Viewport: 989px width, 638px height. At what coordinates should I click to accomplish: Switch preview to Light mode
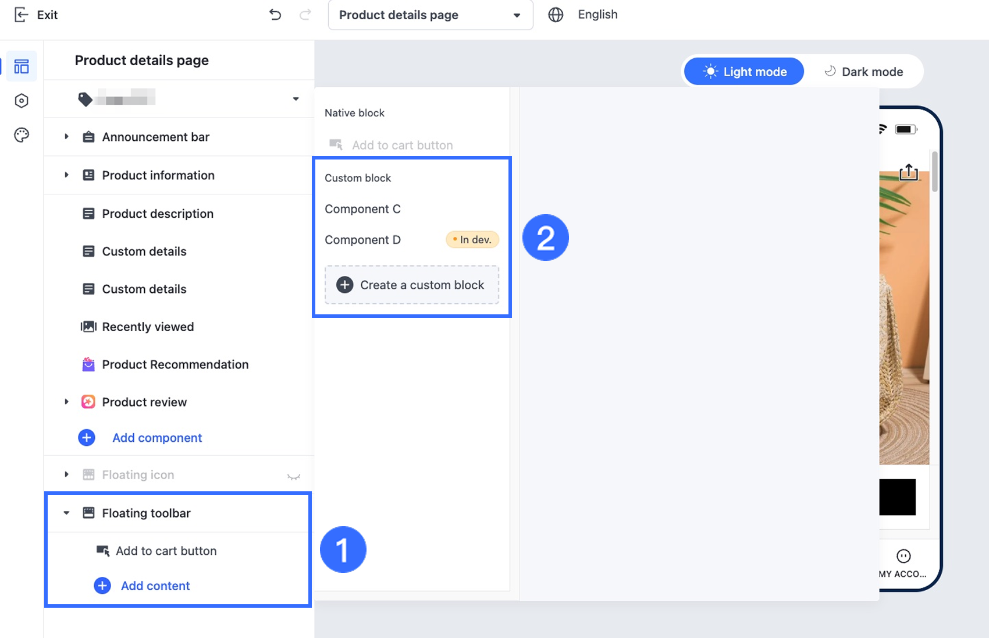(x=744, y=72)
